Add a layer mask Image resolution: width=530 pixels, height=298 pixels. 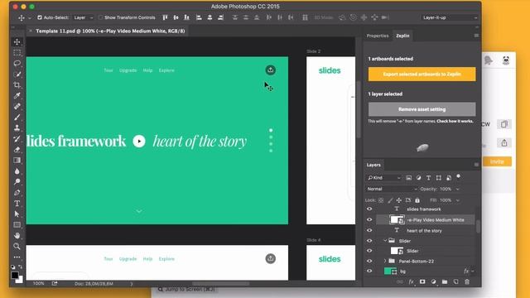point(422,281)
